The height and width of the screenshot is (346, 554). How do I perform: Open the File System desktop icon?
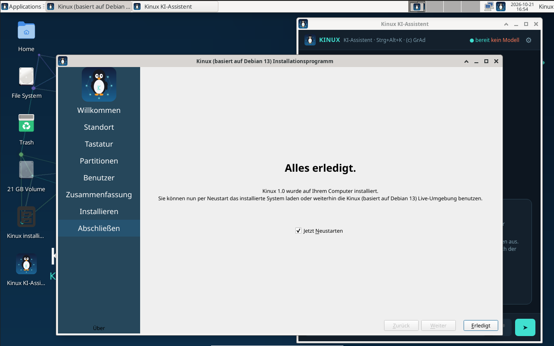pos(26,77)
